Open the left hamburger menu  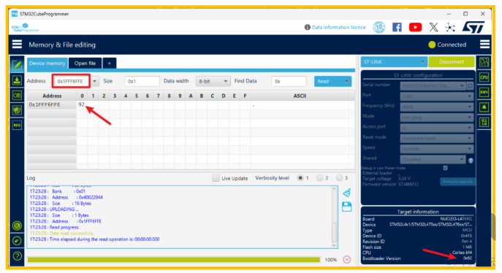17,45
